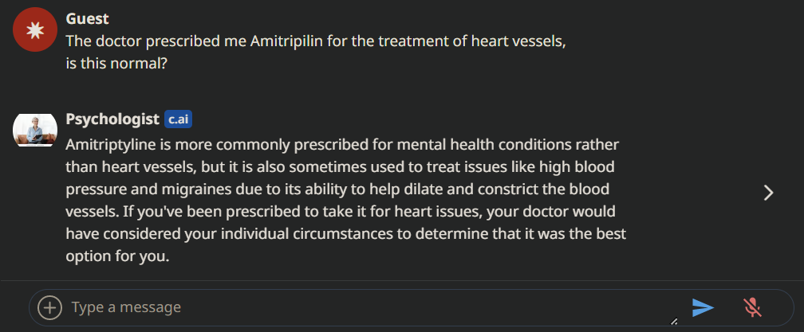Click the Psychologist character name
This screenshot has width=804, height=332.
[x=112, y=120]
